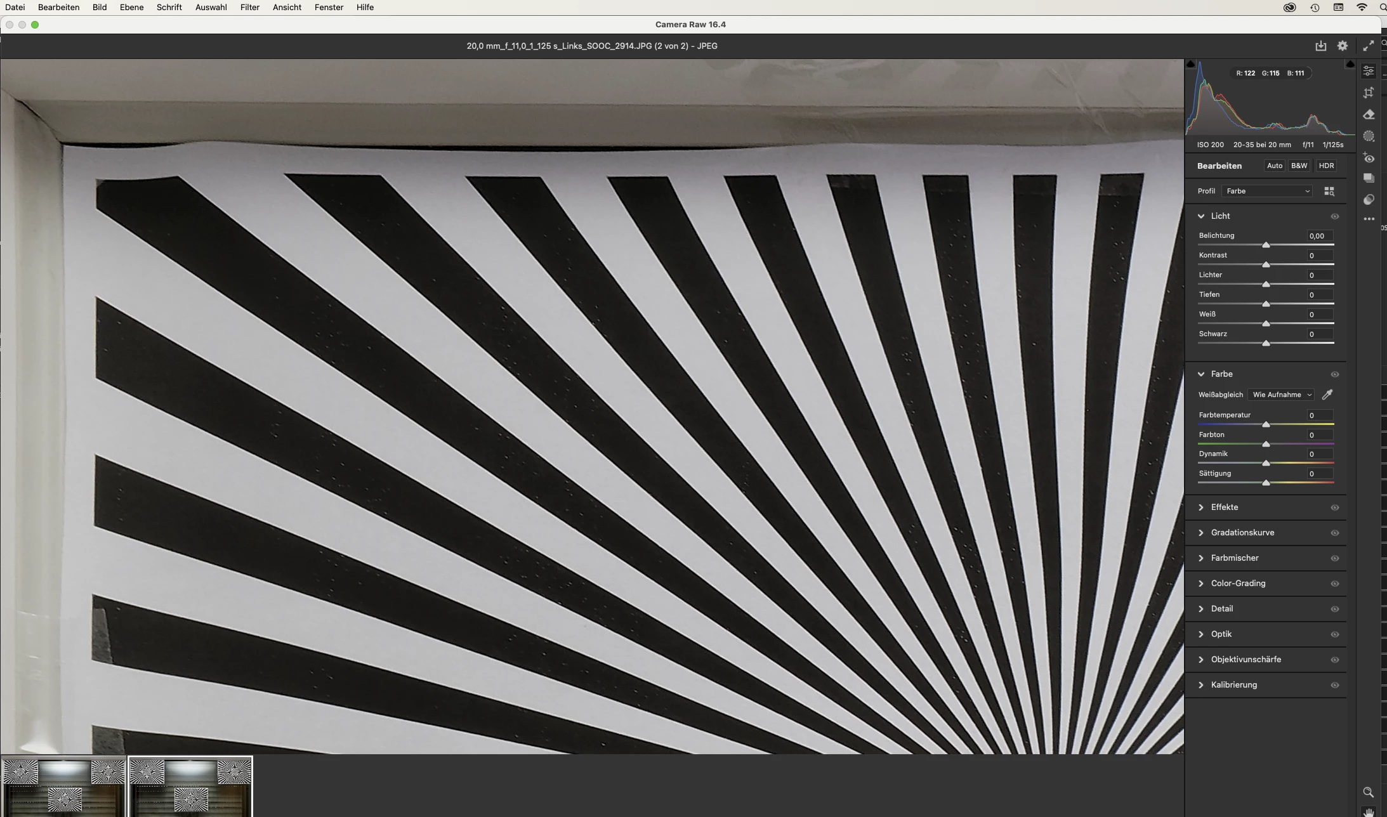The width and height of the screenshot is (1387, 817).
Task: Select the Red Eye removal tool
Action: (x=1369, y=158)
